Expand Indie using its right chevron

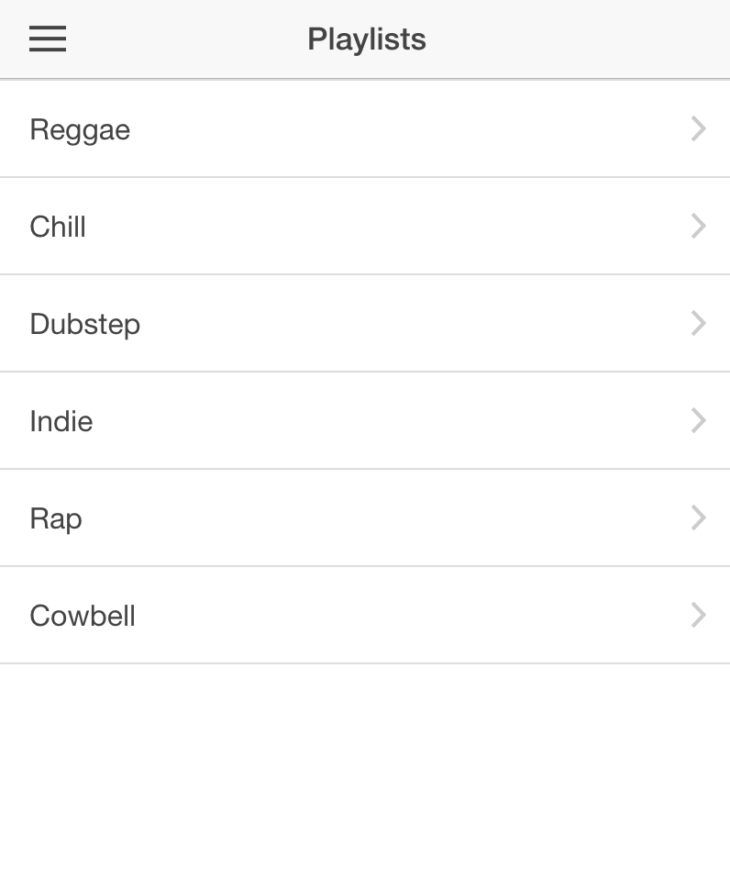coord(698,420)
